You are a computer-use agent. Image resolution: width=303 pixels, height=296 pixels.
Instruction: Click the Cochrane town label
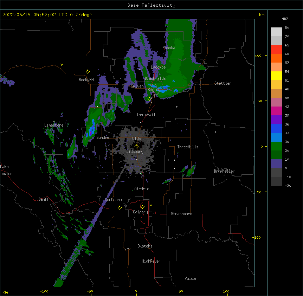[x=113, y=200]
